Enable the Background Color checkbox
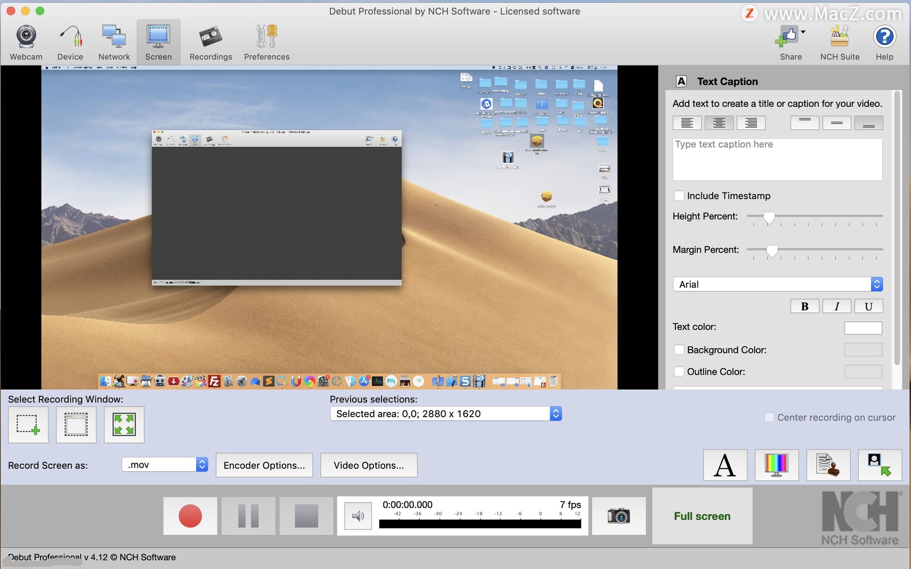The image size is (911, 569). tap(679, 350)
